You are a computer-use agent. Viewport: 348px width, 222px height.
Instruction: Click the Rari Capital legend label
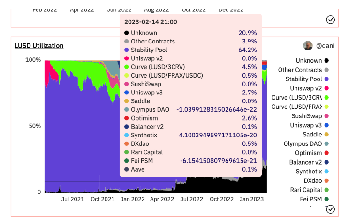306,190
